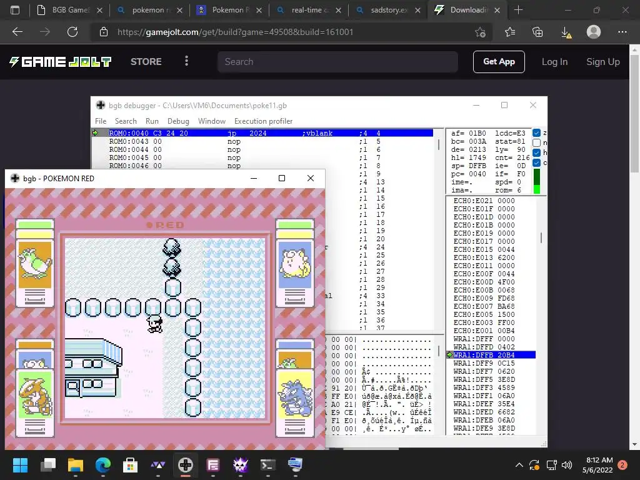Open the File menu in bgb debugger
640x480 pixels.
(101, 121)
